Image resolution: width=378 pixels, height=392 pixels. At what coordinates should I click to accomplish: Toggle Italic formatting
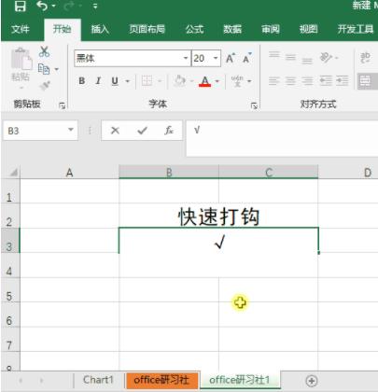[98, 81]
